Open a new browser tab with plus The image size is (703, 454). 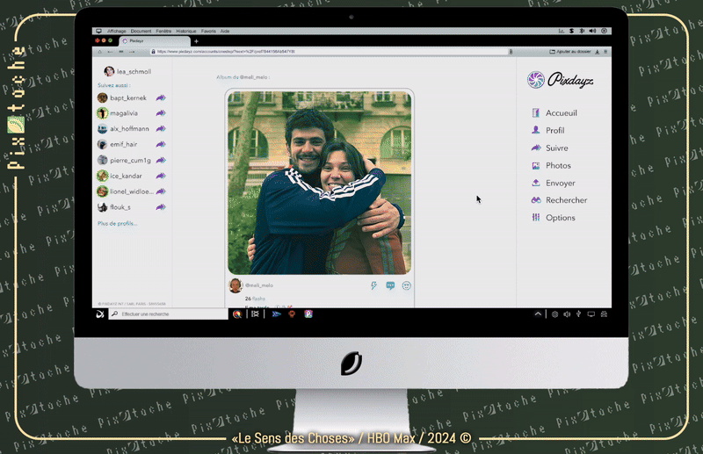pos(196,40)
